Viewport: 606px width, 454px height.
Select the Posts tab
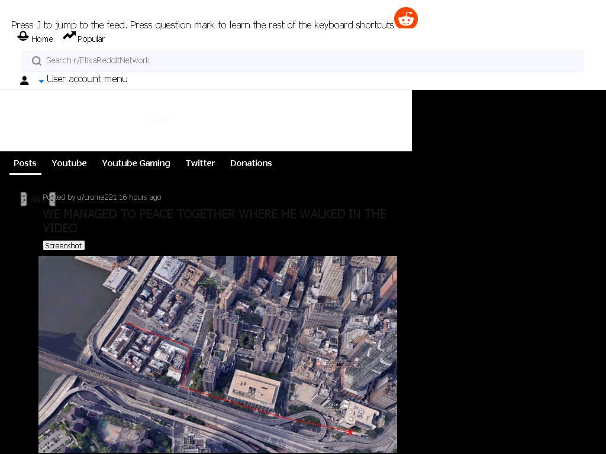[25, 163]
